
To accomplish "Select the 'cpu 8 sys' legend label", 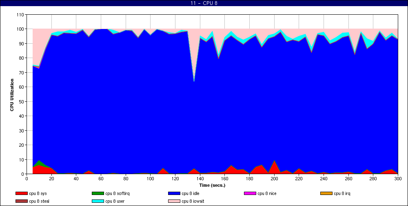I will pos(38,193).
